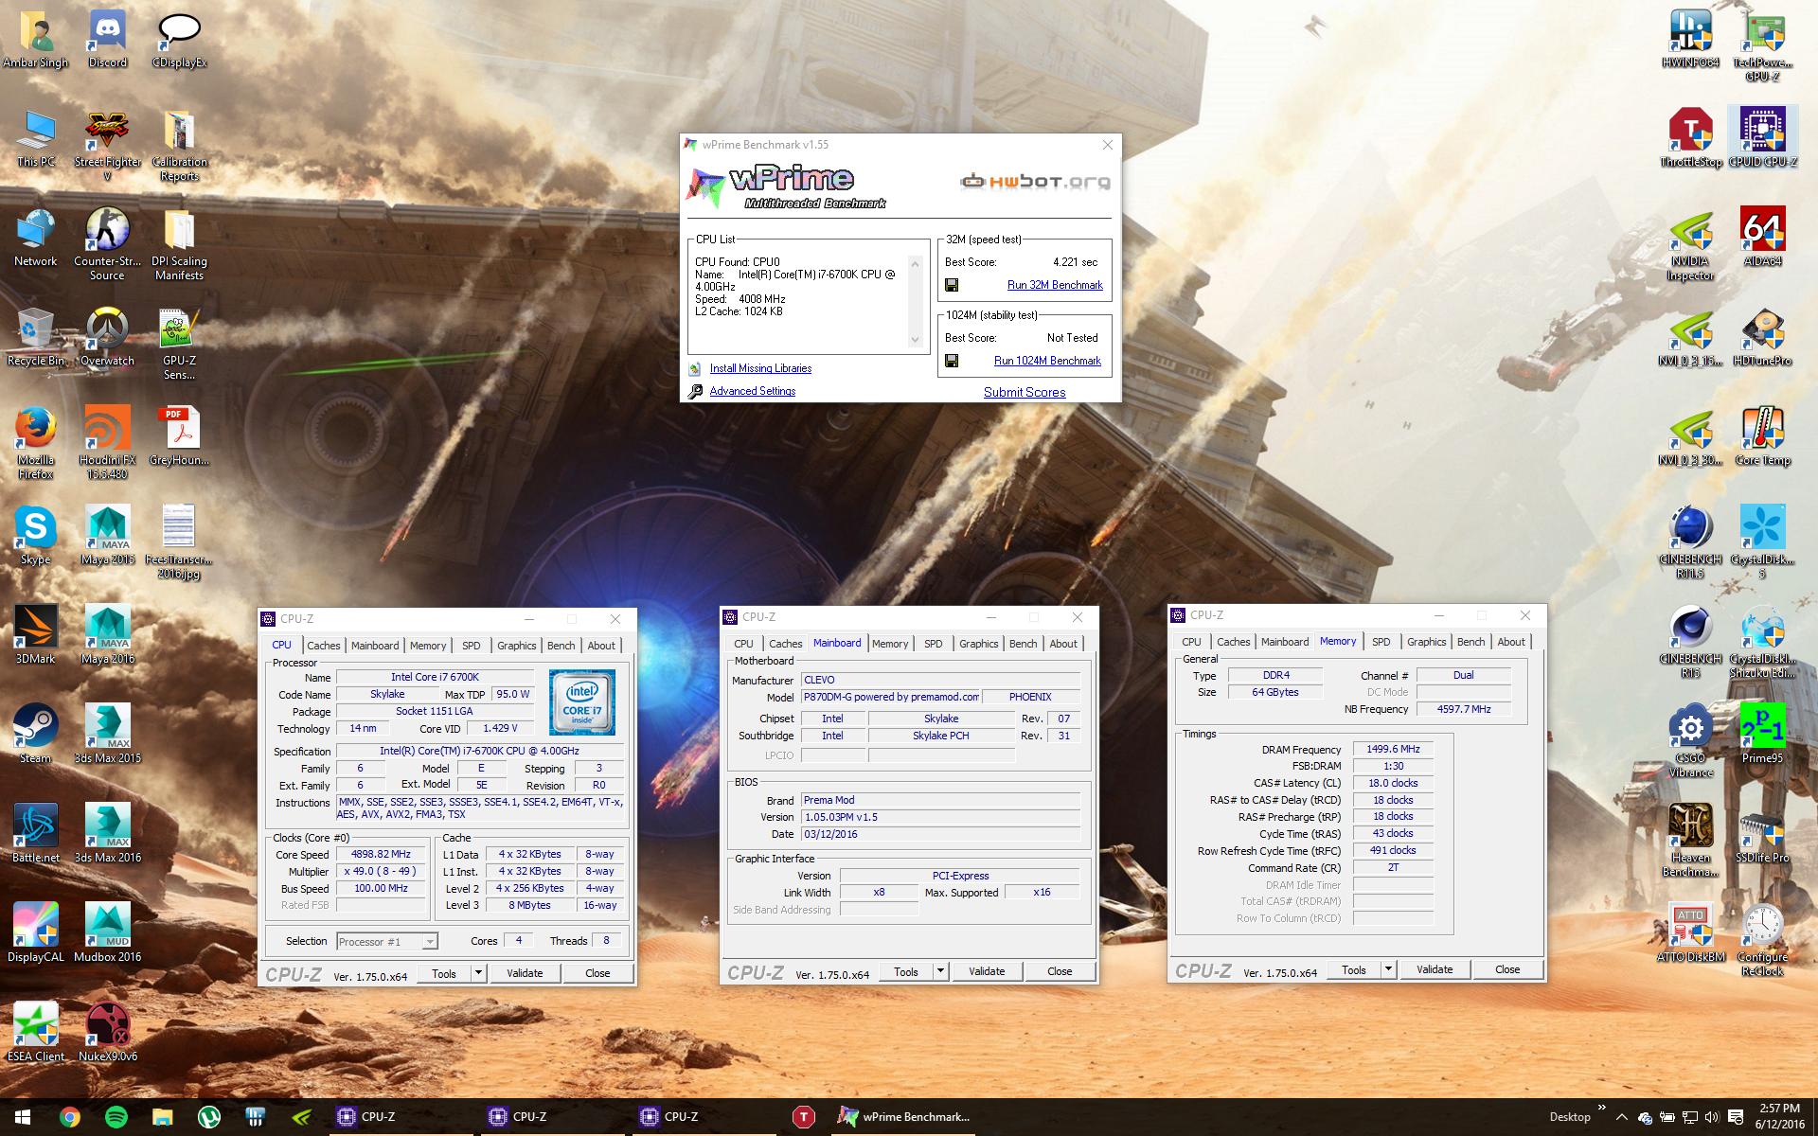The image size is (1818, 1136).
Task: Switch to wPrime Benchmark taskbar button
Action: [903, 1117]
